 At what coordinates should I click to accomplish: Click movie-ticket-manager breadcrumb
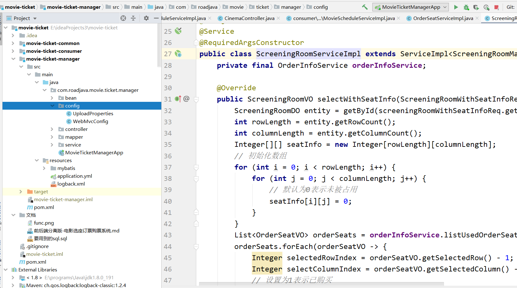click(x=74, y=7)
